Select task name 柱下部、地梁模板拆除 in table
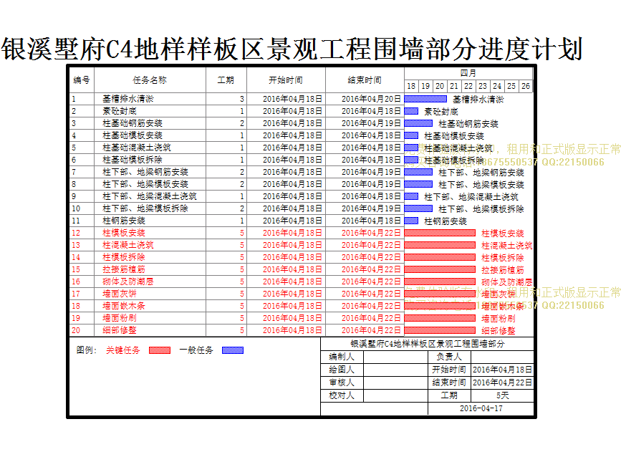Viewport: 621px width, 452px height. click(x=145, y=208)
